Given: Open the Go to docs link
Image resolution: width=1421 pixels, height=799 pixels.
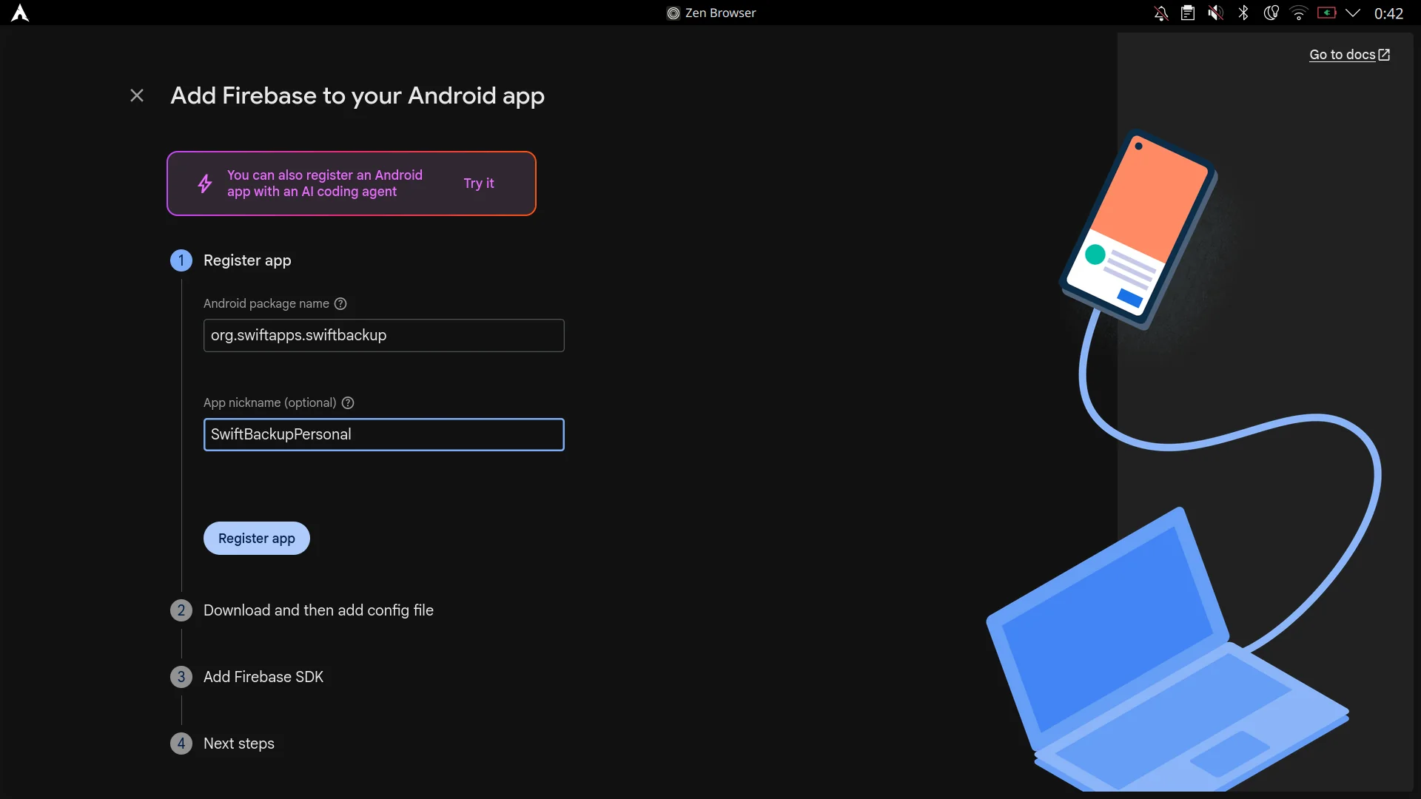Looking at the screenshot, I should (1349, 55).
